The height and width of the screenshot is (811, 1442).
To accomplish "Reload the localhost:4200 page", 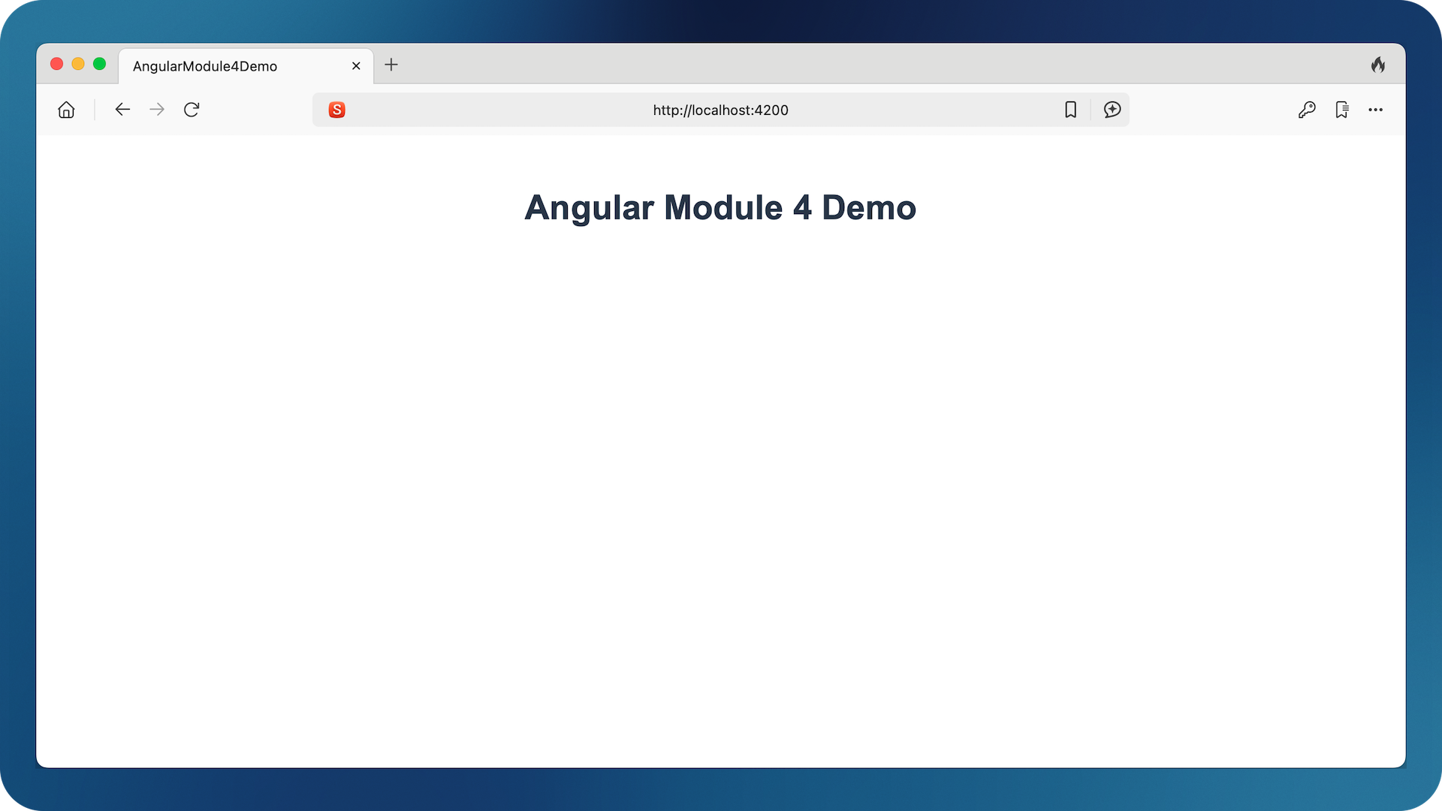I will 192,110.
